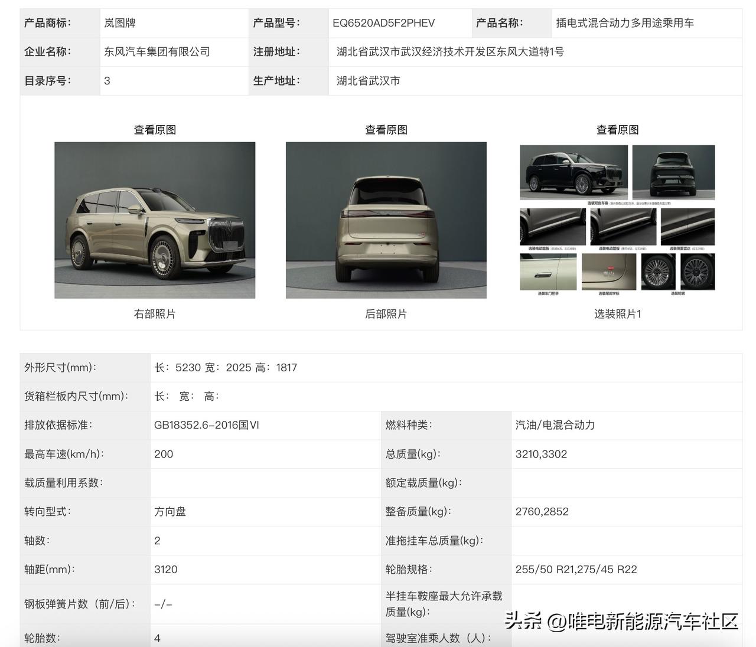Select fuel type 汽油/电混合动力
Screen dimensions: 756x647
tap(555, 425)
